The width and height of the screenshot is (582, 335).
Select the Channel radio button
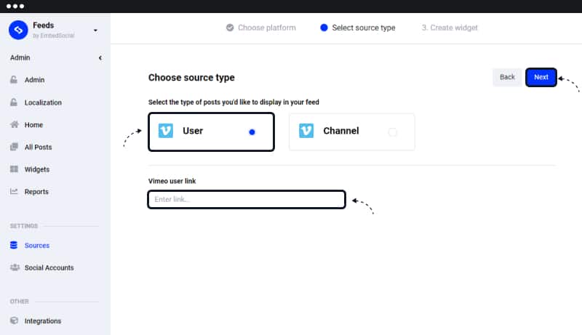392,132
